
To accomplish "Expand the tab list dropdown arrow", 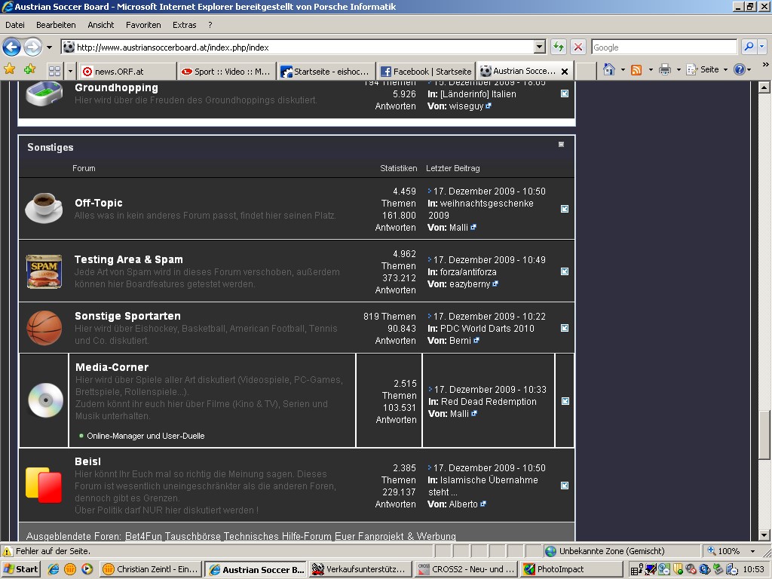I will tap(70, 72).
